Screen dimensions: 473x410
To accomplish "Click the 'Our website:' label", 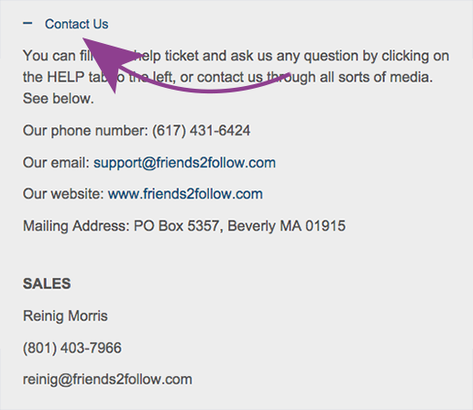I will tap(63, 194).
